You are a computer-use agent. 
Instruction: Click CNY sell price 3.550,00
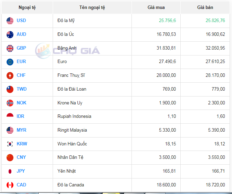pos(217,157)
